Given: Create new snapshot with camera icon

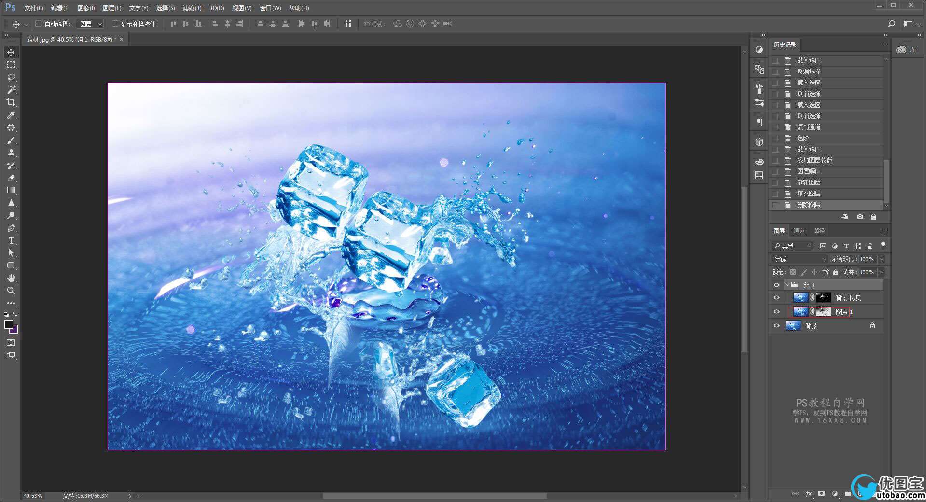Looking at the screenshot, I should (860, 217).
